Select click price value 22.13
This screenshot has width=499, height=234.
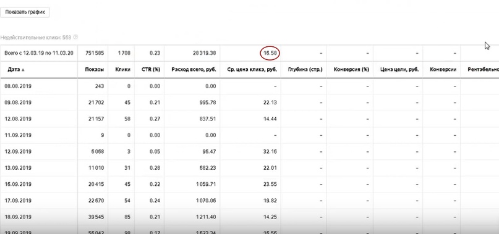pyautogui.click(x=270, y=102)
